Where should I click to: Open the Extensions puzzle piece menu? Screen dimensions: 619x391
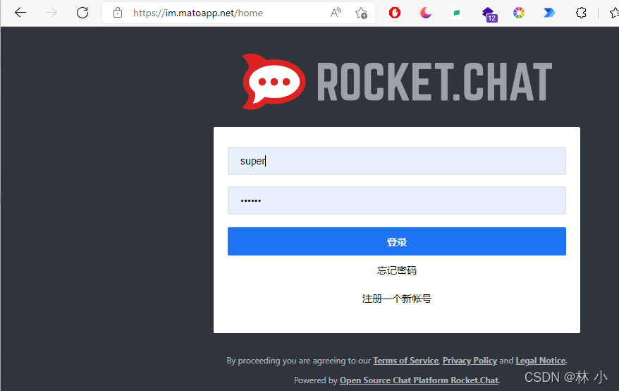[x=581, y=13]
